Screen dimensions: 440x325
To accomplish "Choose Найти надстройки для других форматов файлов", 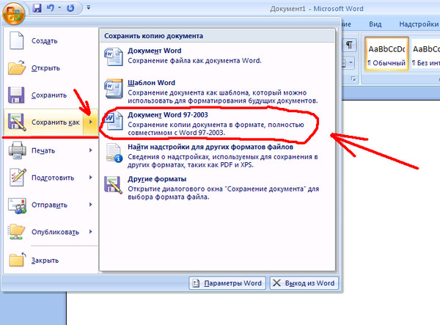I will click(218, 156).
